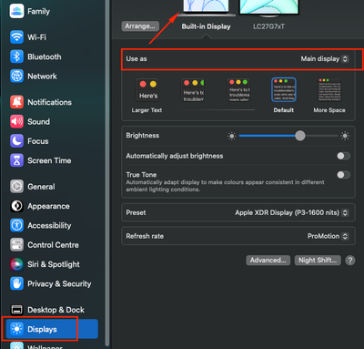Go to General in the sidebar
Image resolution: width=364 pixels, height=349 pixels.
pyautogui.click(x=50, y=187)
